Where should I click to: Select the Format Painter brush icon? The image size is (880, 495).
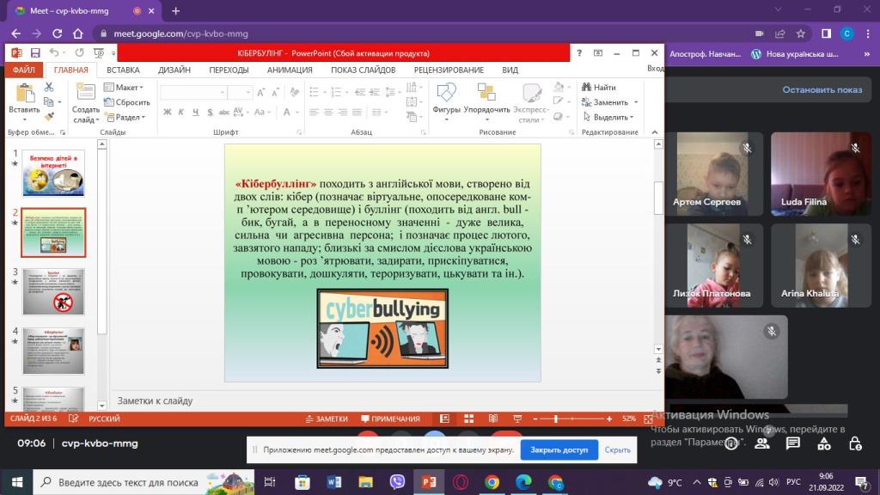[x=49, y=117]
